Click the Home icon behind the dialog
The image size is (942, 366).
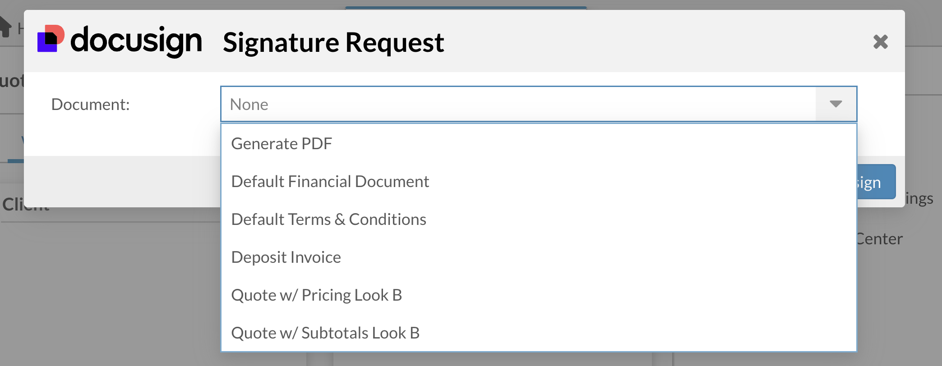[5, 27]
